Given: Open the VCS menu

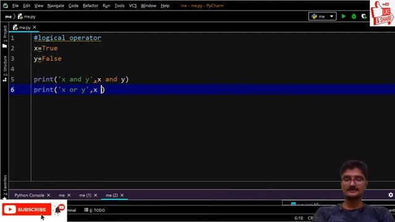Looking at the screenshot, I should click(x=133, y=6).
